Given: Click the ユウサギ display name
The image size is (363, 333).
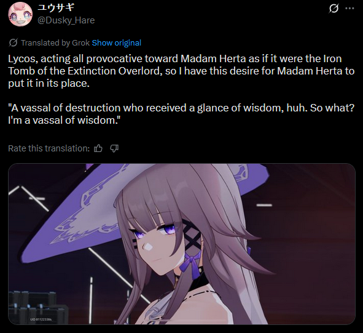Looking at the screenshot, I should click(x=56, y=7).
